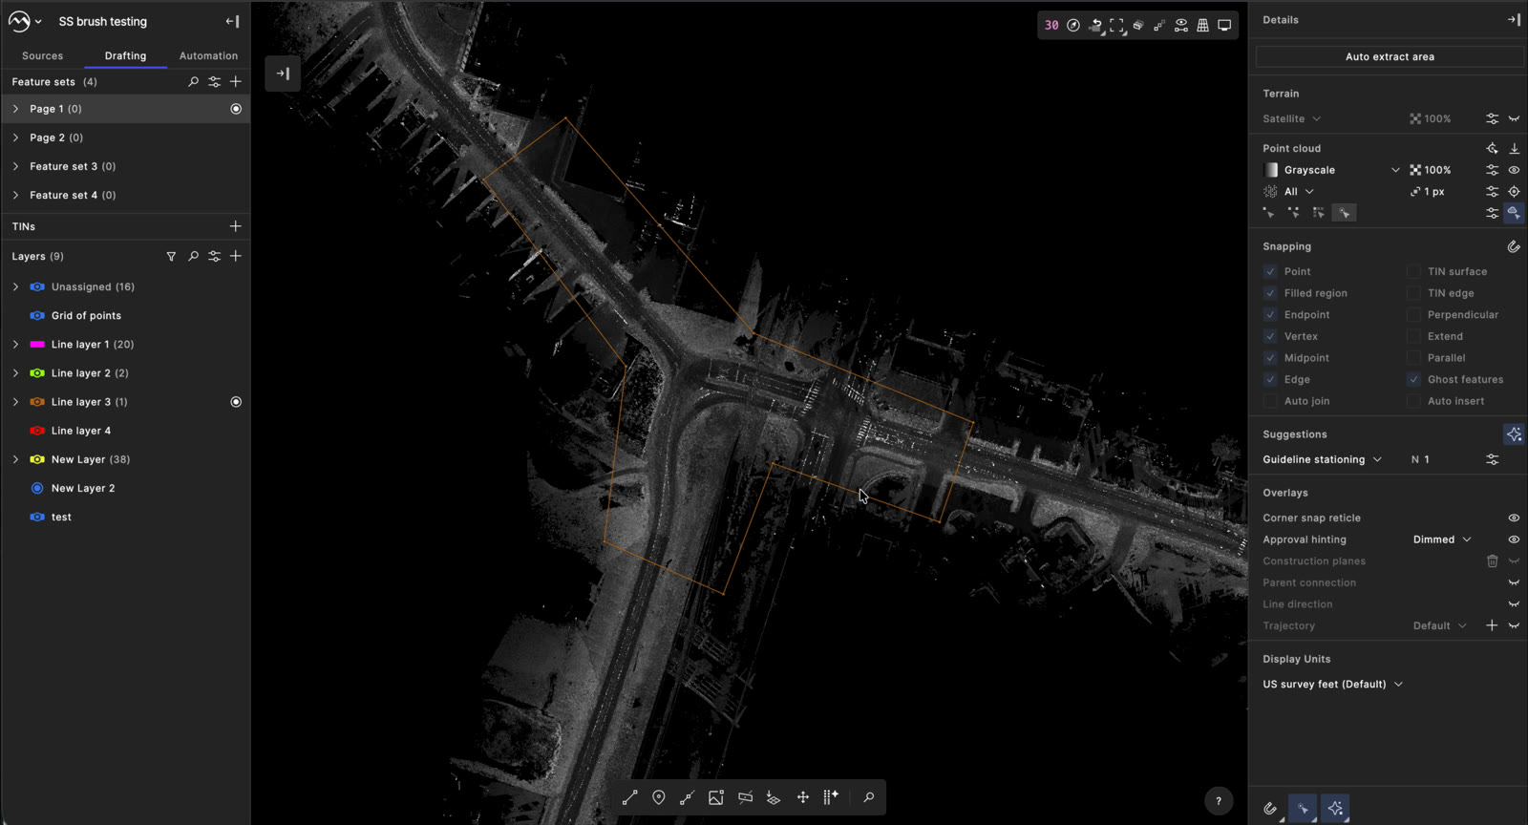Enable the TIN surface snapping checkbox

pos(1413,271)
